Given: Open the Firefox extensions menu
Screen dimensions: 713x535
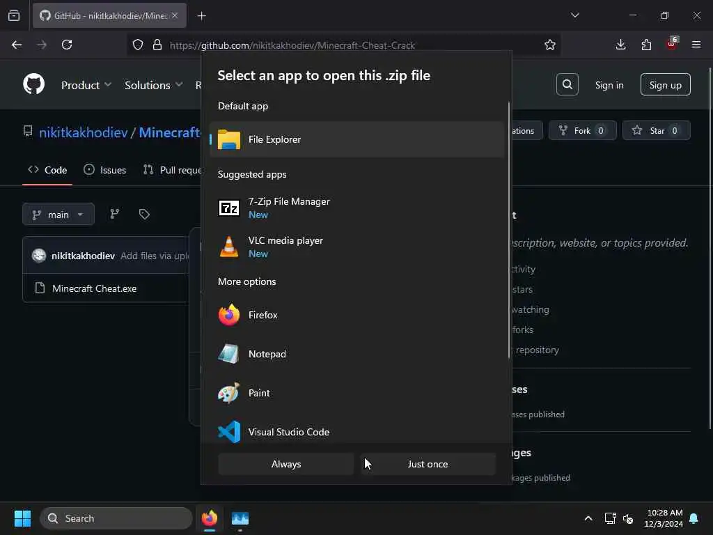Looking at the screenshot, I should pos(646,45).
